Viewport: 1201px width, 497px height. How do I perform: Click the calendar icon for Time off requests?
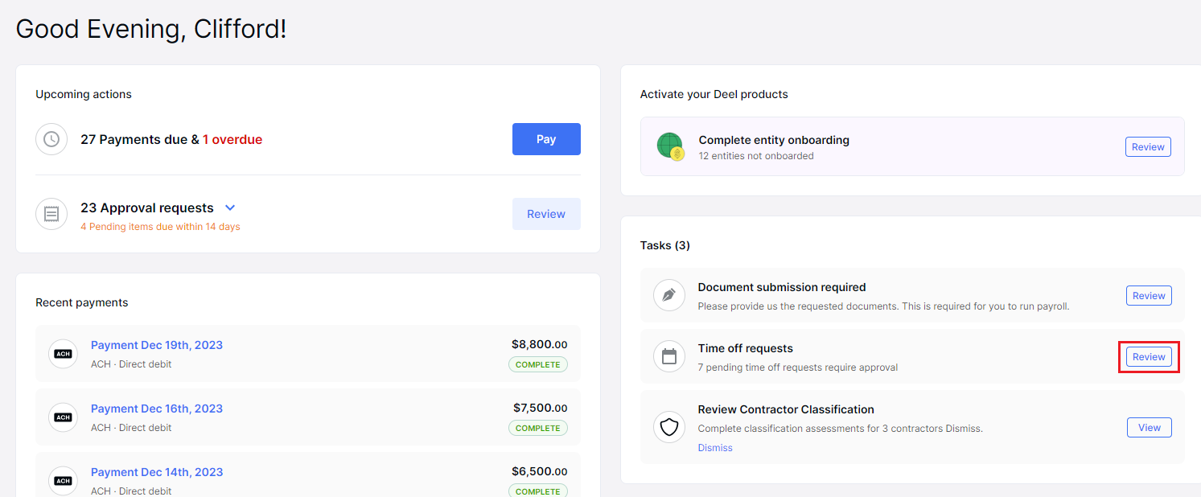click(x=669, y=356)
